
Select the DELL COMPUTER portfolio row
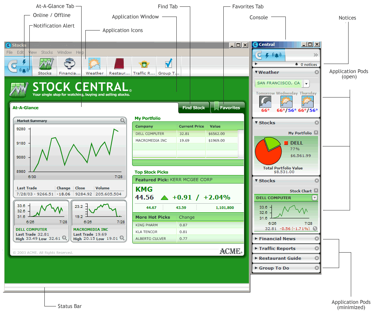point(185,134)
